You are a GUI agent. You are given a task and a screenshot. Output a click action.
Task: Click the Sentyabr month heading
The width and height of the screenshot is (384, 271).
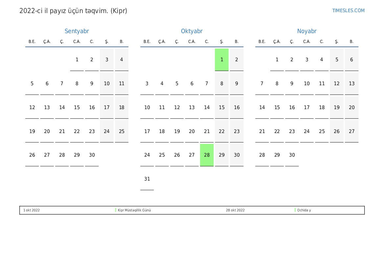(x=77, y=31)
